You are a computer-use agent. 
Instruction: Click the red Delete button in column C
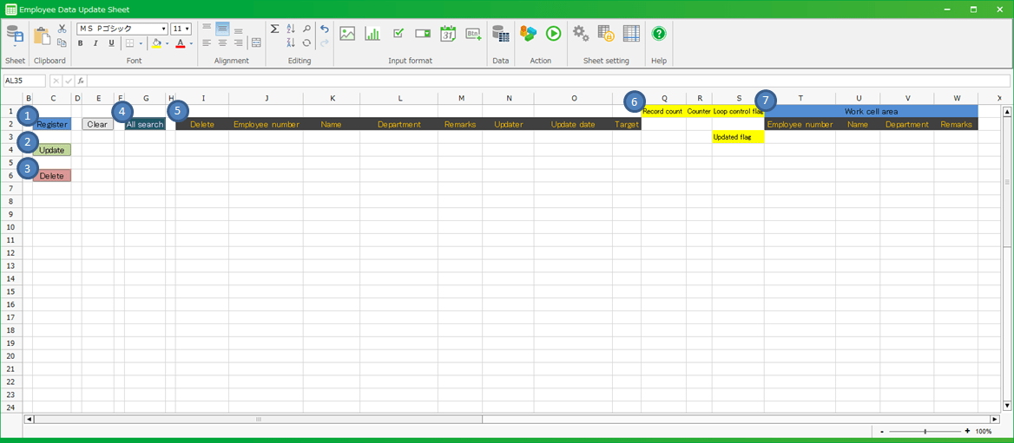pyautogui.click(x=52, y=176)
